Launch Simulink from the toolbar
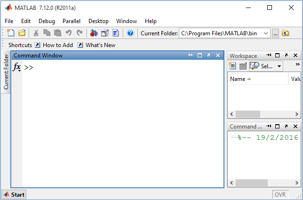This screenshot has width=303, height=200. point(94,33)
